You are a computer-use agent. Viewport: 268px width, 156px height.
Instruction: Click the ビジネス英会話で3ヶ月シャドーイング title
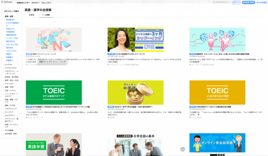coord(130,54)
